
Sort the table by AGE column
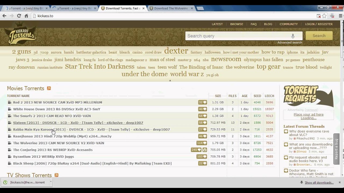(x=245, y=96)
